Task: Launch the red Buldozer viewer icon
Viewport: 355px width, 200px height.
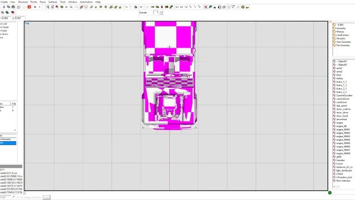Action: coord(29,7)
